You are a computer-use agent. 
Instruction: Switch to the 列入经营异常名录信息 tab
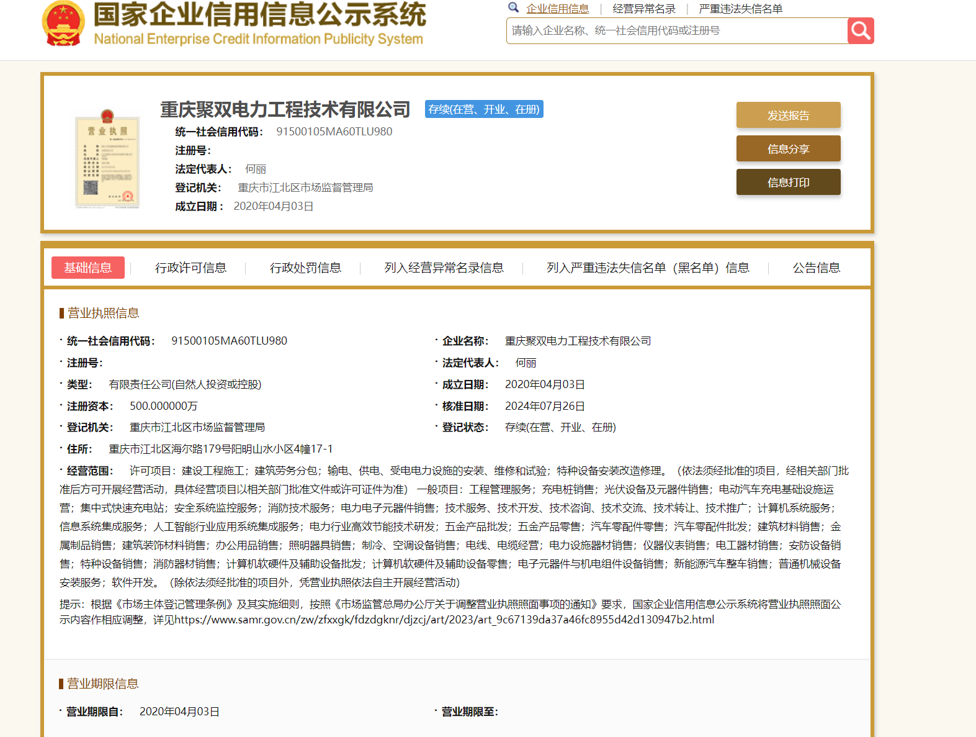[444, 268]
